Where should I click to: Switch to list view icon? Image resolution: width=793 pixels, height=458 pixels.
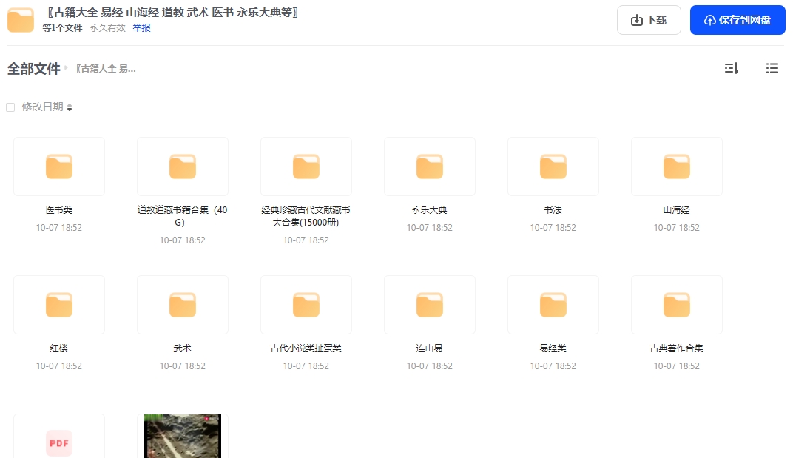tap(772, 68)
